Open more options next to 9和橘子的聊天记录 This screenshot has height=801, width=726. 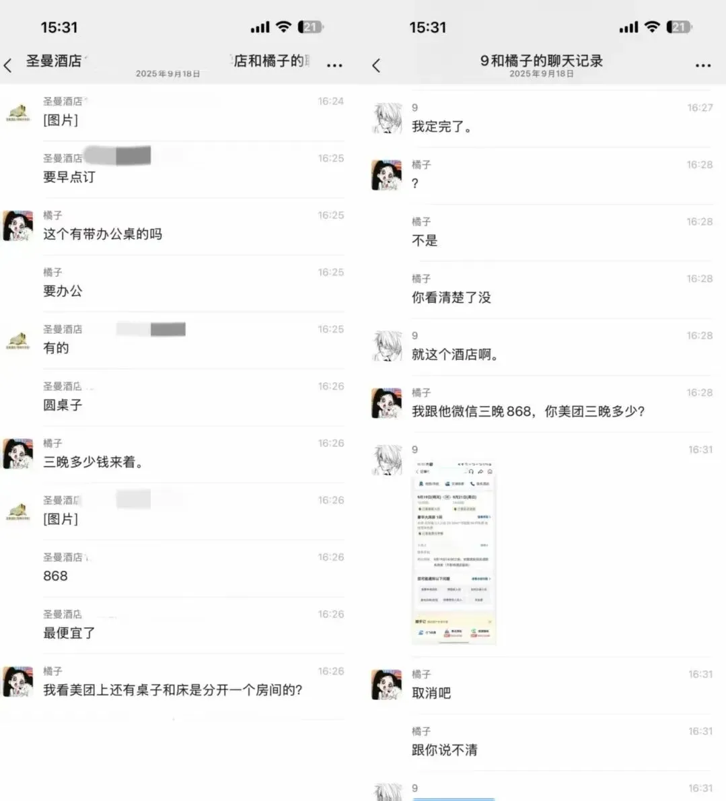(x=703, y=65)
